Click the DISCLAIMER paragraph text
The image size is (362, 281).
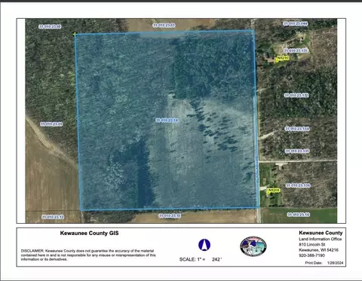[x=88, y=255]
